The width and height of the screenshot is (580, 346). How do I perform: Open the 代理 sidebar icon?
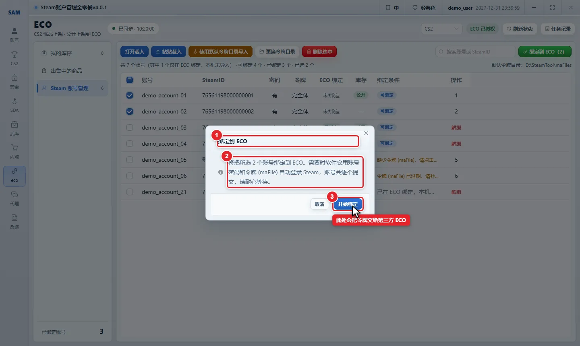14,198
